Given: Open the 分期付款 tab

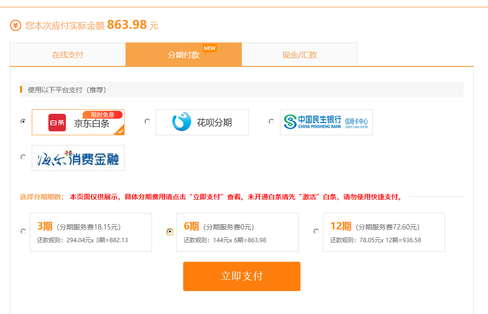Looking at the screenshot, I should click(184, 55).
